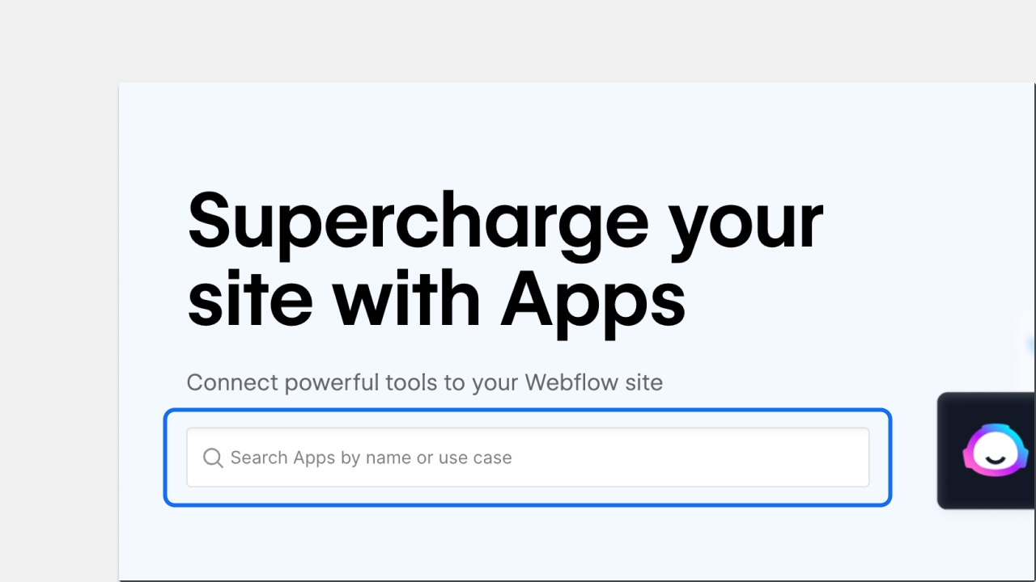Click the Webflow site text in the subtitle

coord(593,382)
